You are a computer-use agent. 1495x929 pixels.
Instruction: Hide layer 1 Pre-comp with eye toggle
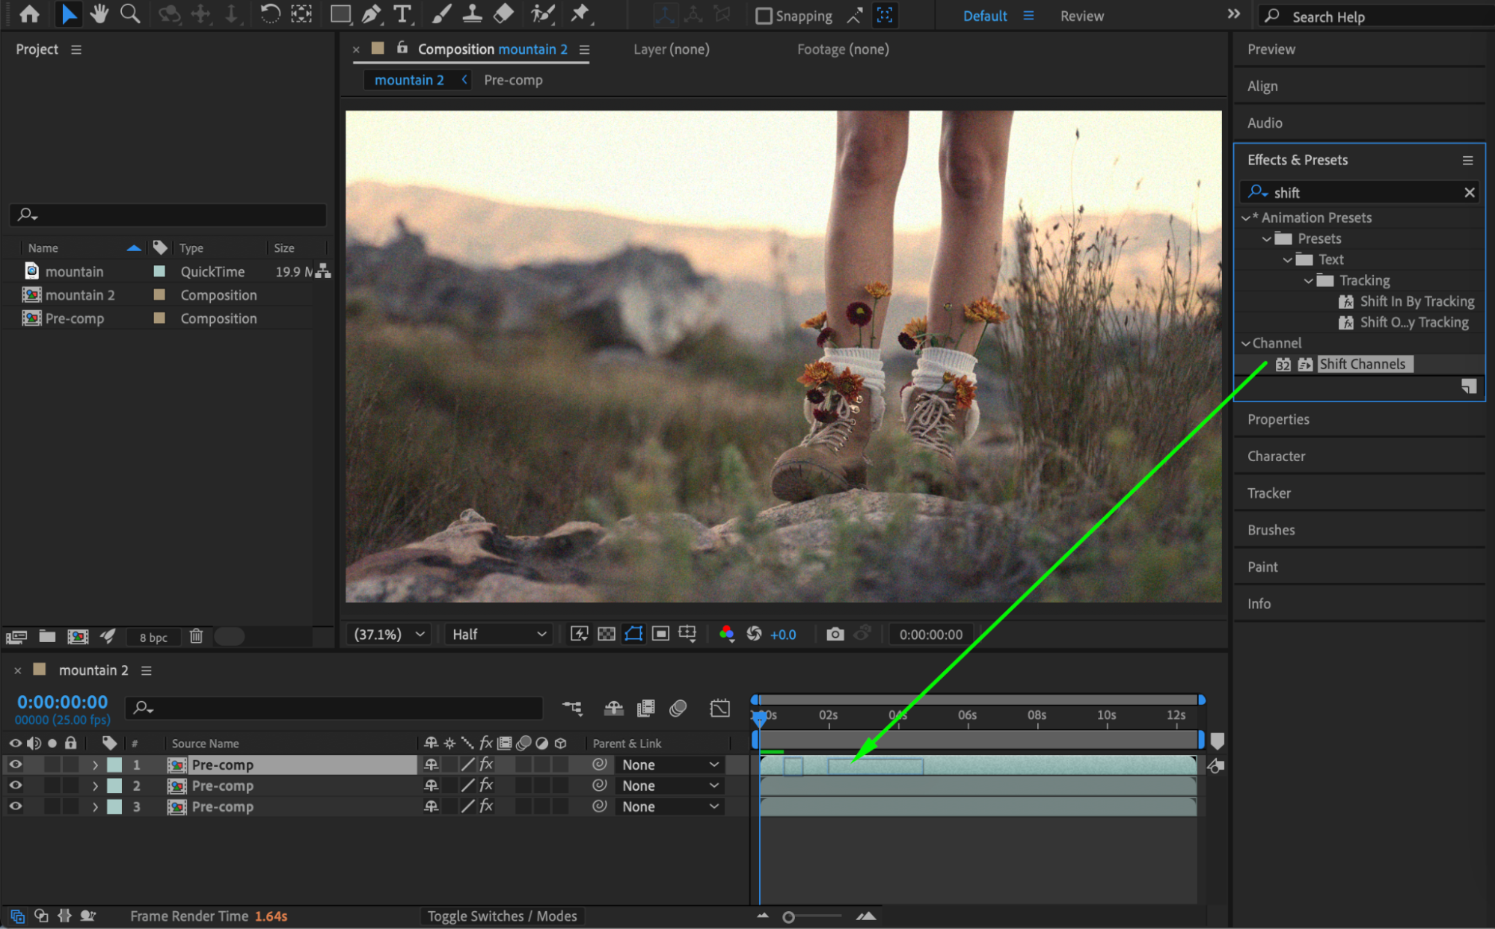point(15,765)
